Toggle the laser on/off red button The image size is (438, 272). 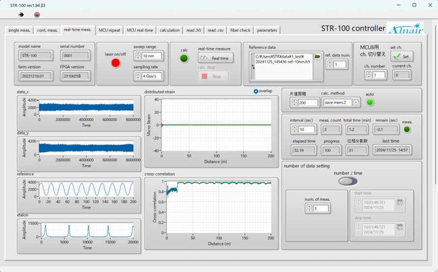[116, 63]
